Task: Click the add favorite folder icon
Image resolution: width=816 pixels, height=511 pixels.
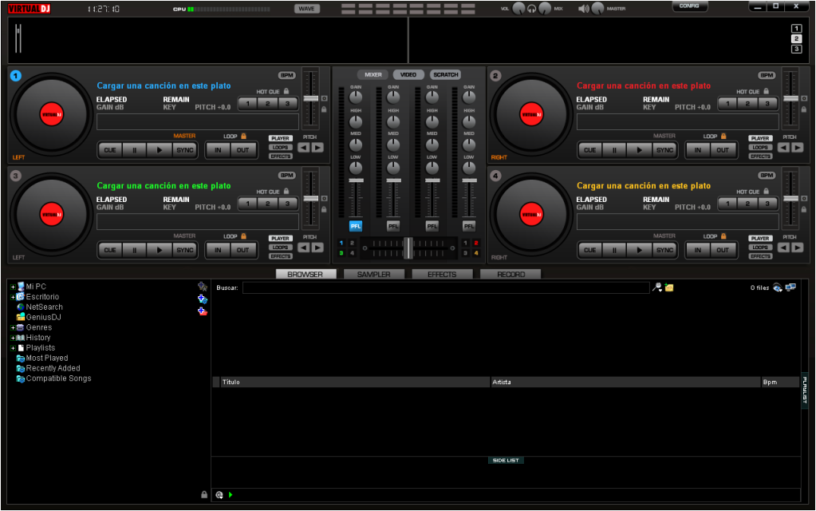Action: [x=203, y=287]
